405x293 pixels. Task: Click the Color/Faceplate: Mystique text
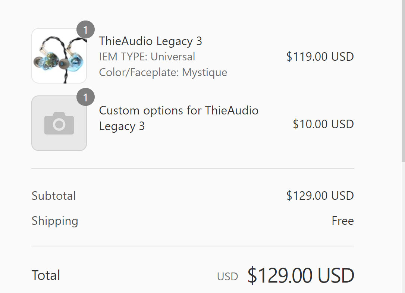point(163,72)
